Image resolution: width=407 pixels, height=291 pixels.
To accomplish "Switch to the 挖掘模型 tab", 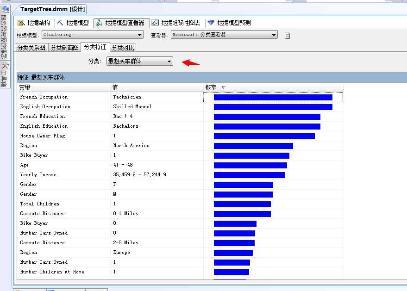I will pyautogui.click(x=73, y=23).
